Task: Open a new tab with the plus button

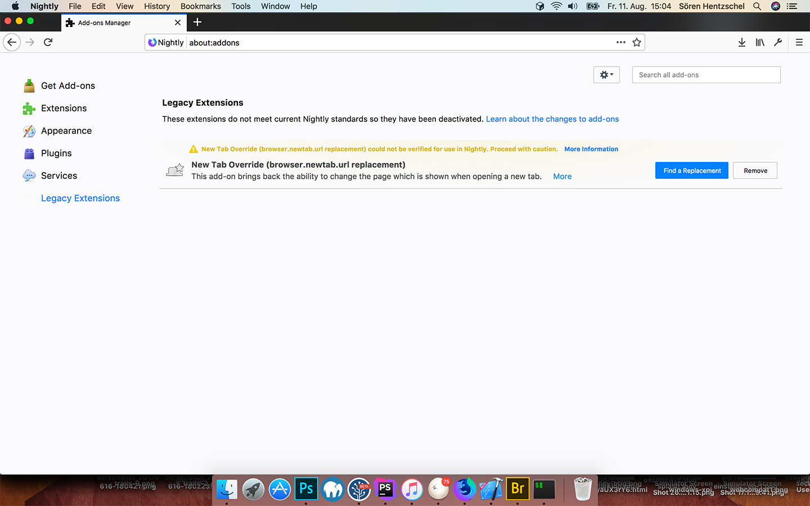Action: coord(197,22)
